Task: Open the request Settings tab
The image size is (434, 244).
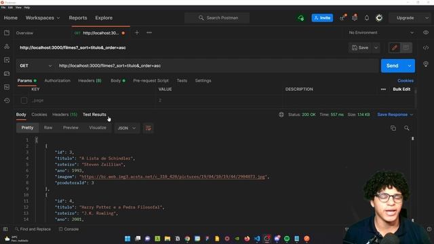Action: tap(203, 81)
